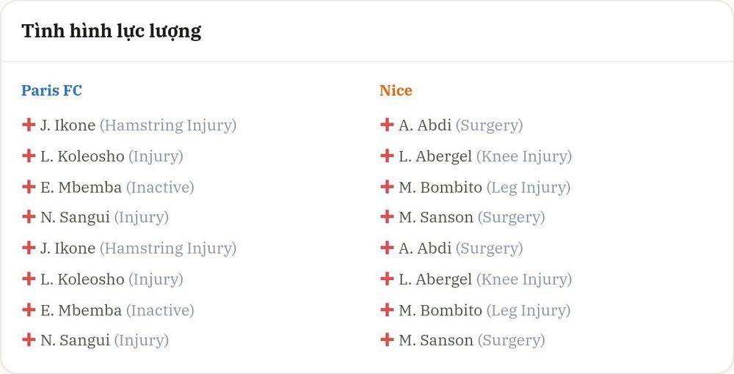Screen dimensions: 734x374
Task: Click red cross beside last M. Sanson entry
Action: click(387, 340)
